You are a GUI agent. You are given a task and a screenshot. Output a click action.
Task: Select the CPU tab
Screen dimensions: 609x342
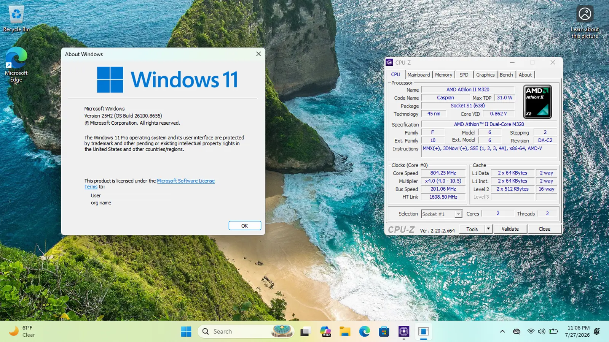[x=396, y=74]
